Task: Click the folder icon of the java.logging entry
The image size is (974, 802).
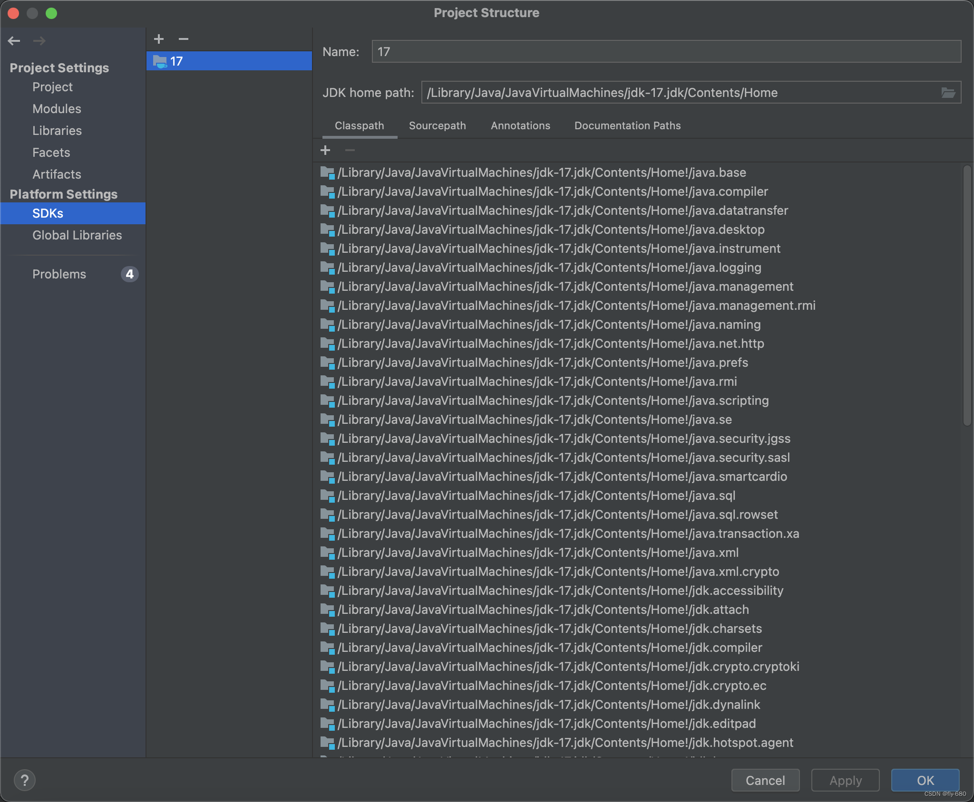Action: pos(328,267)
